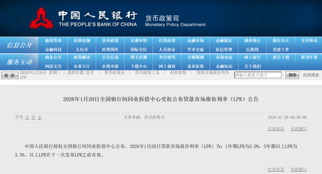Open 党建工作 menu item
Screen dimensions: 322x174
(x=281, y=50)
